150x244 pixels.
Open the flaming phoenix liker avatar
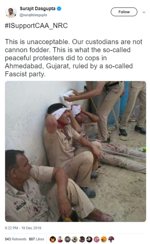click(53, 239)
